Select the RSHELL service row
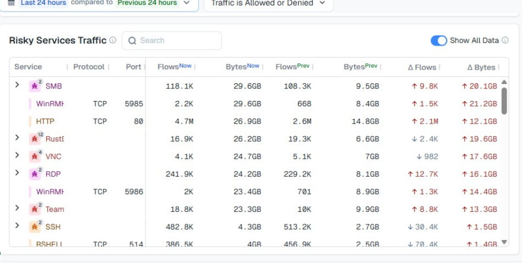The image size is (528, 263). pos(255,242)
